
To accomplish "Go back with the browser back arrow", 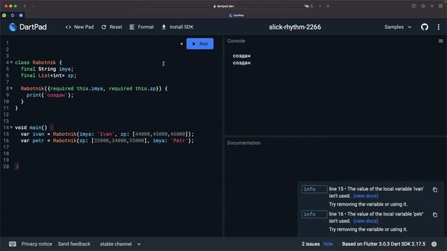I will point(25,6).
